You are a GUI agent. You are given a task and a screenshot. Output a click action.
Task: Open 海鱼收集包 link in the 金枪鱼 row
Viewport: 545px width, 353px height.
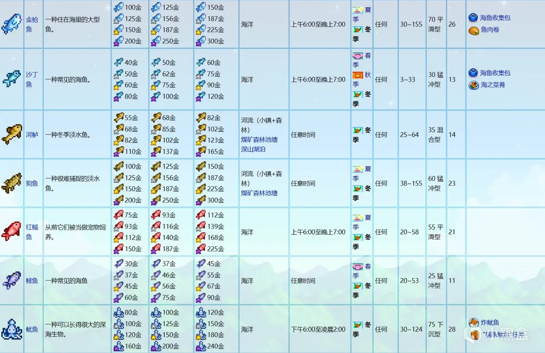click(x=495, y=18)
